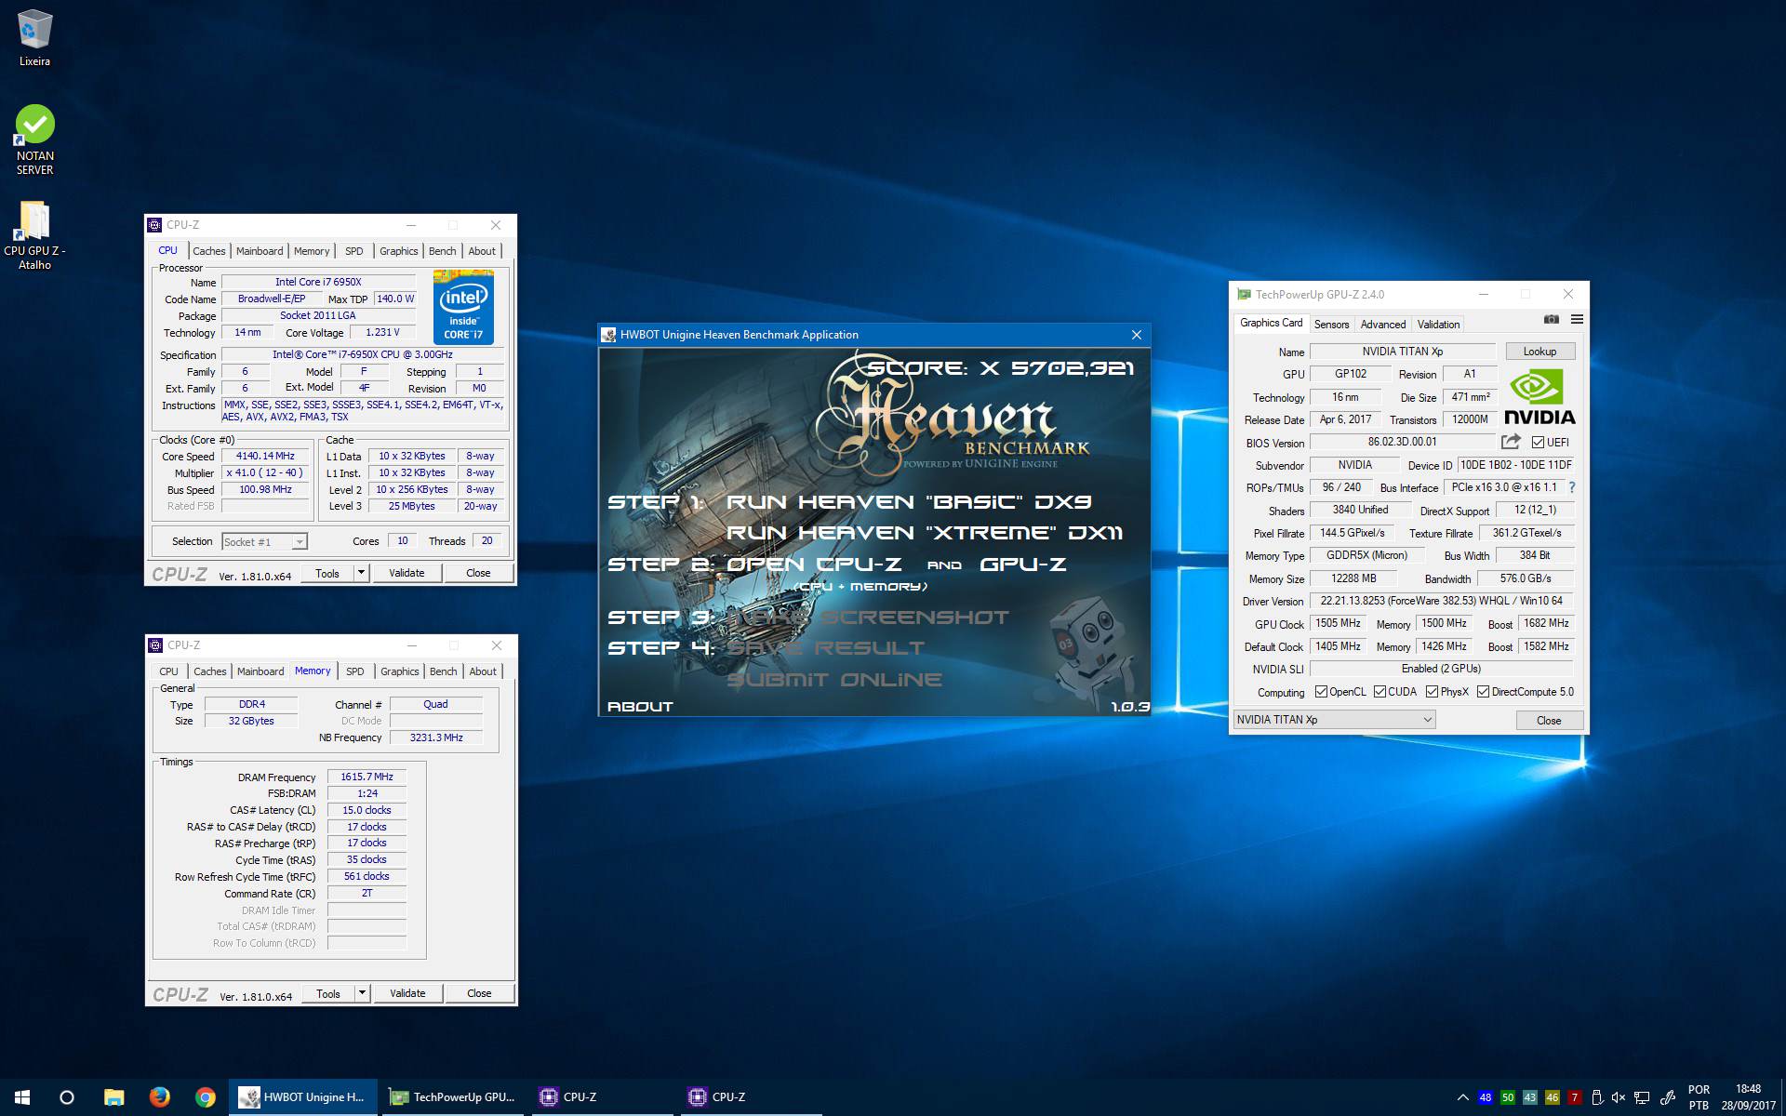Click Validate in the bottom CPU-Z window
The image size is (1786, 1116).
(407, 993)
